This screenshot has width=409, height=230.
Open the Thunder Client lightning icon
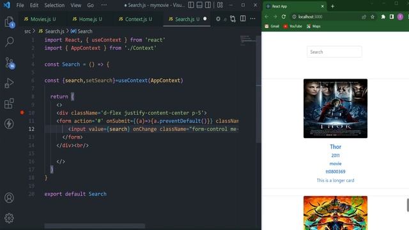(9, 123)
